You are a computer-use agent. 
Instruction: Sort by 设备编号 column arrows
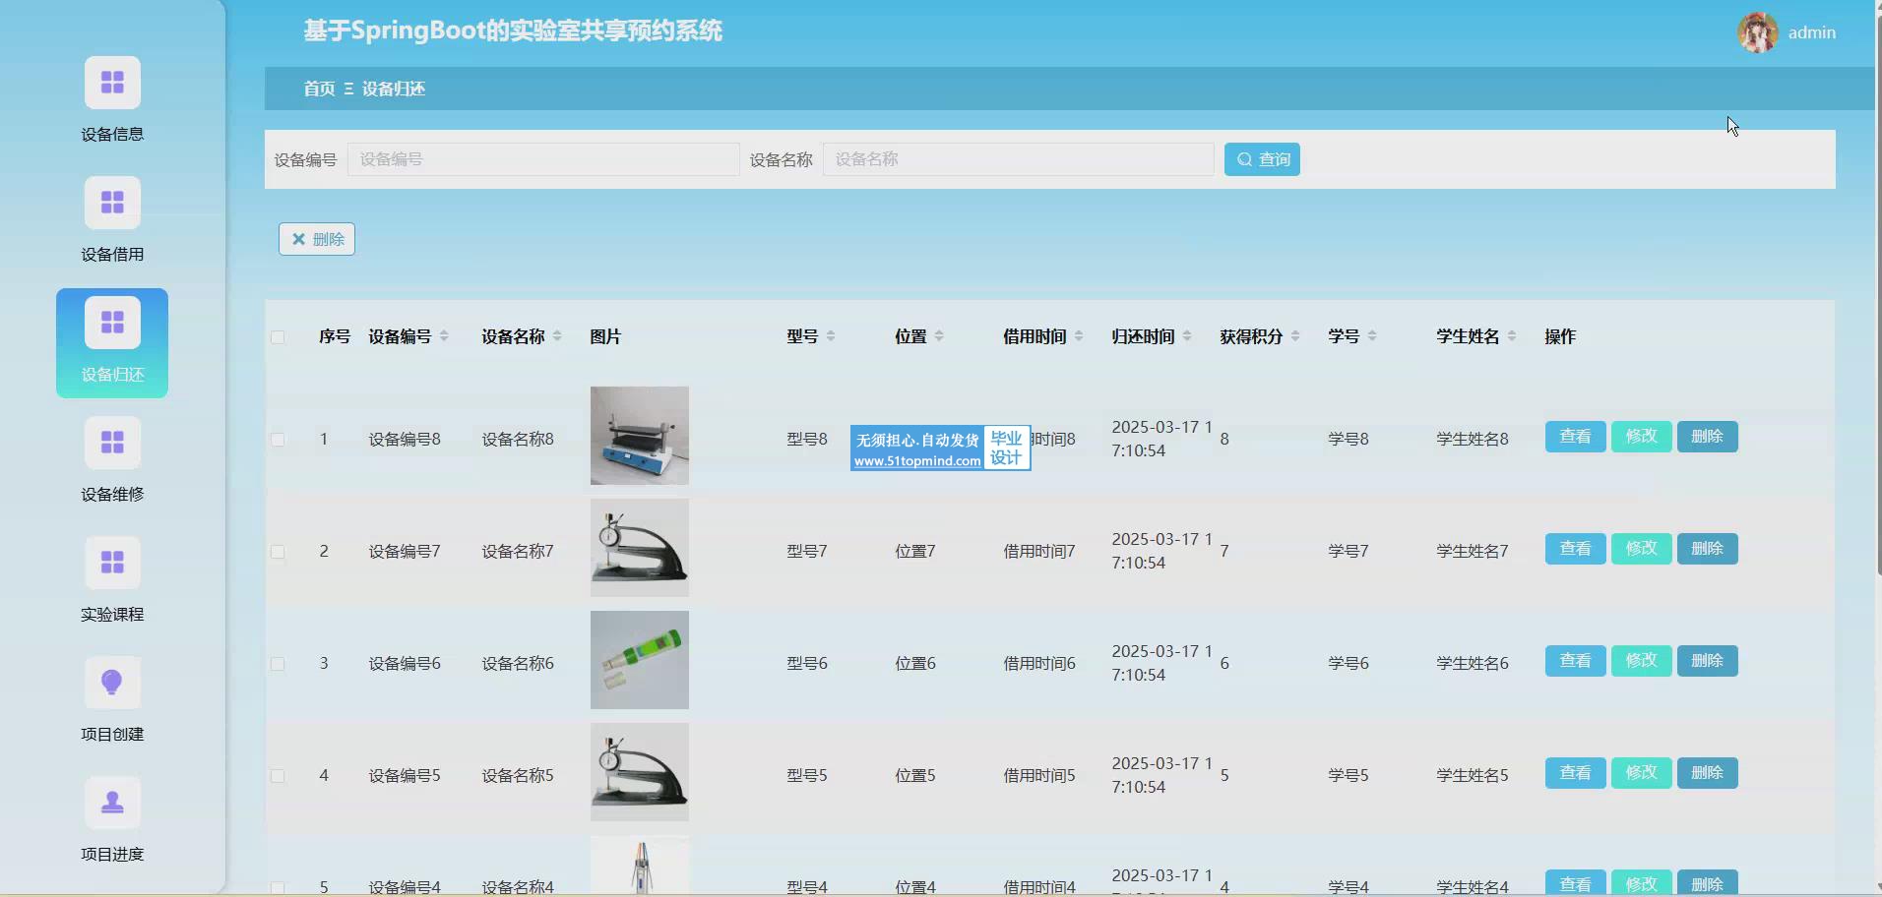[x=444, y=336]
